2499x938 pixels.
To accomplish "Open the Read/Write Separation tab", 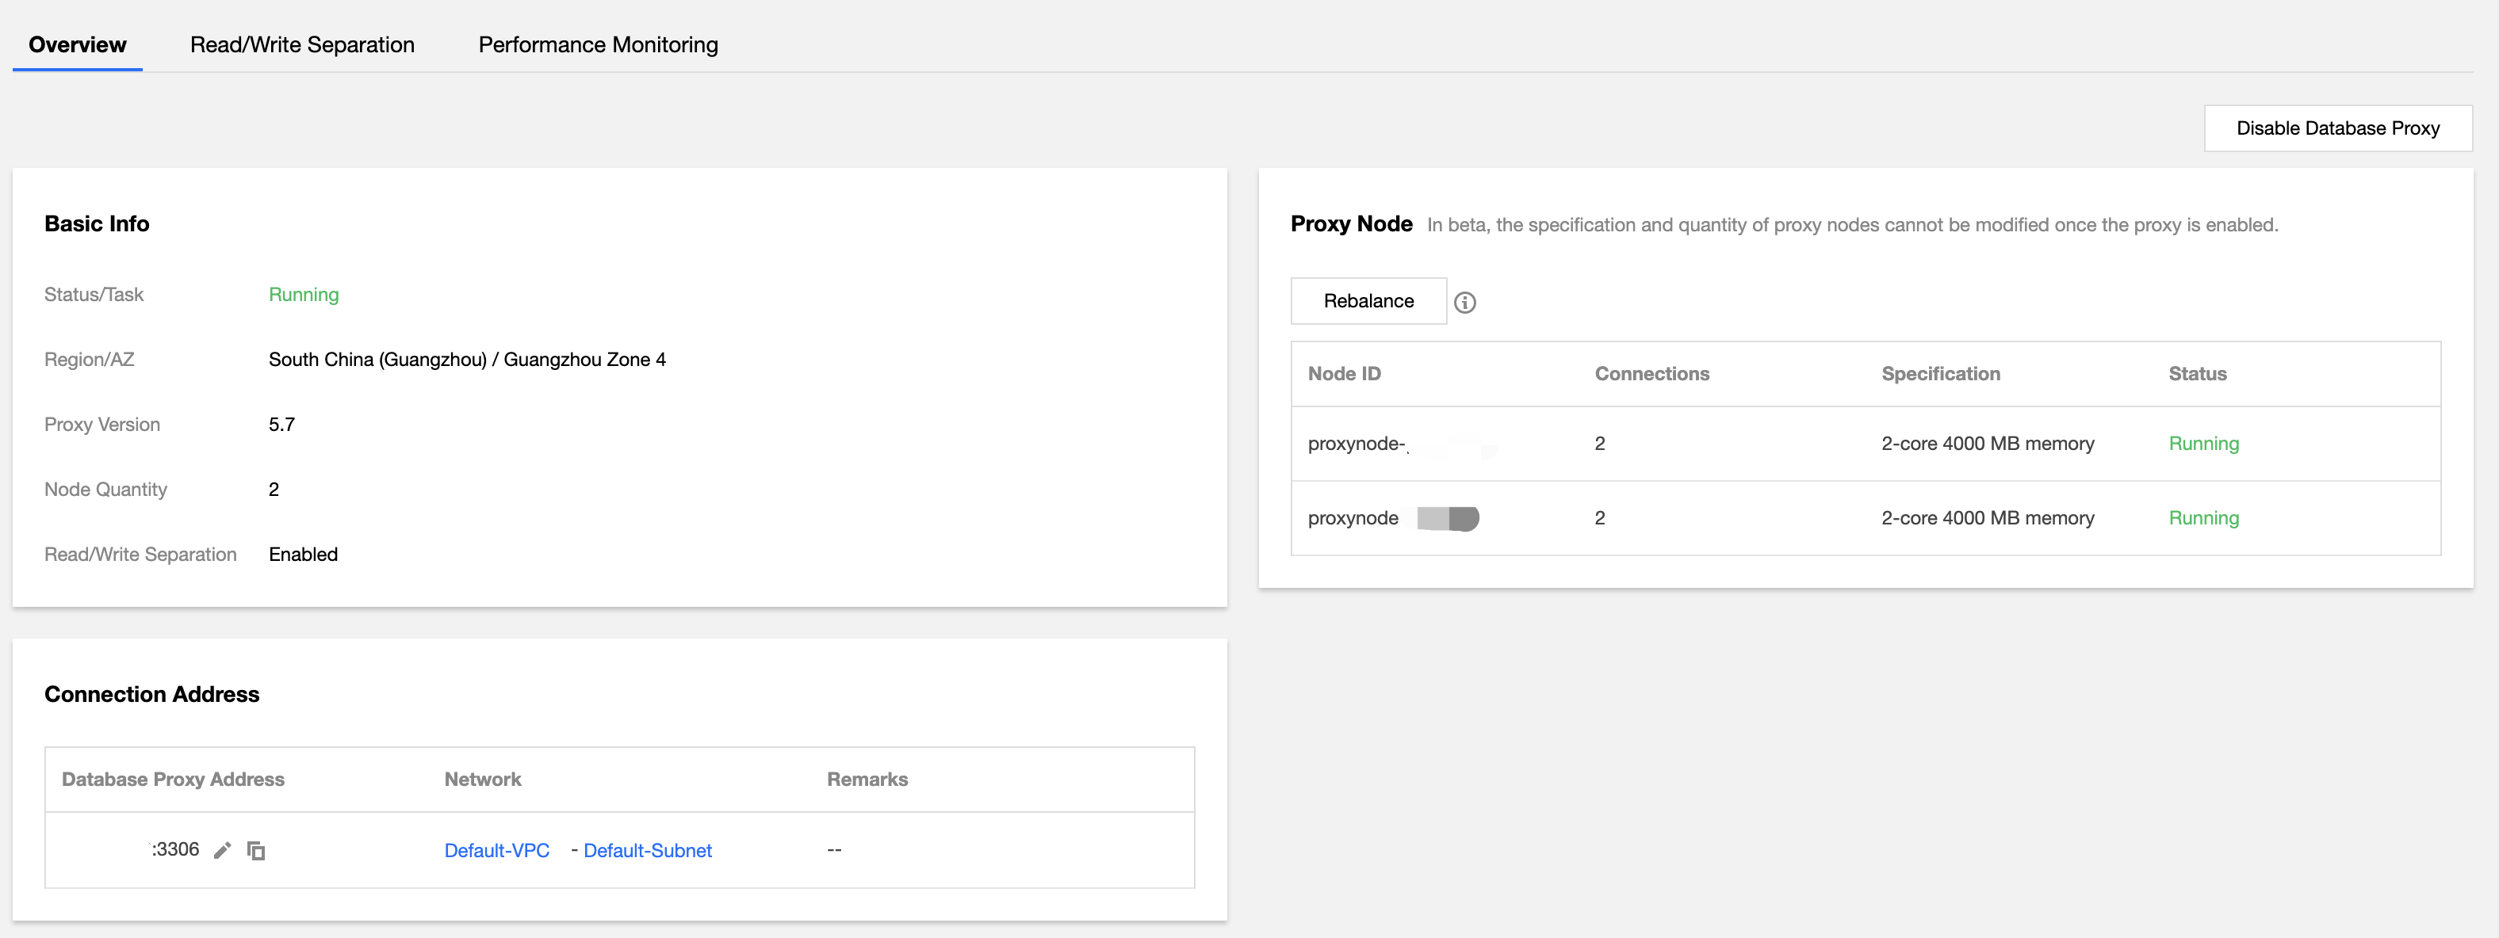I will [x=302, y=44].
